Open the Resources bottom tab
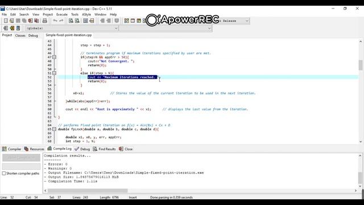The height and width of the screenshot is (205, 364). (x=34, y=149)
